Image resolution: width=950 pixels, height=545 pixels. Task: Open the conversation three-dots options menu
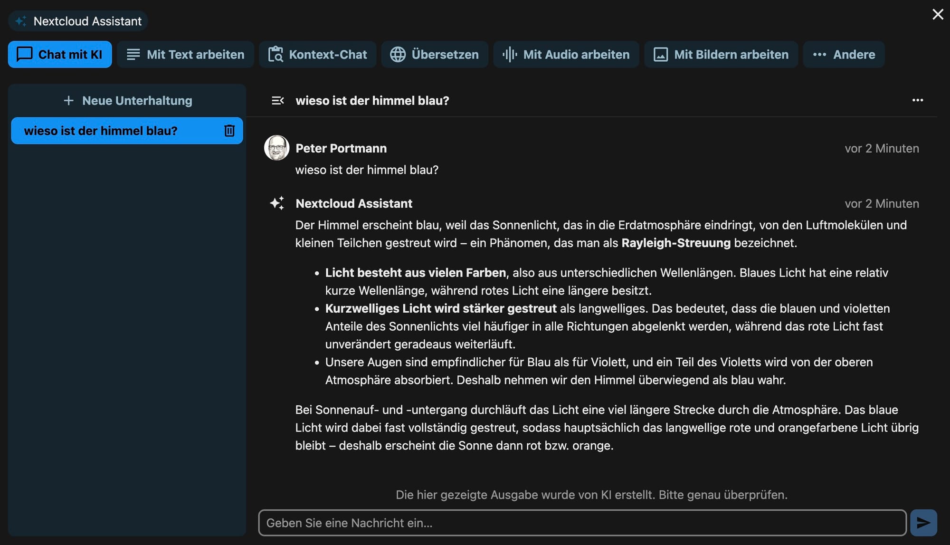pos(917,100)
